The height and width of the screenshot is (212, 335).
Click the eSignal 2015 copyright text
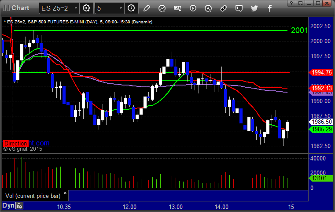click(22, 149)
